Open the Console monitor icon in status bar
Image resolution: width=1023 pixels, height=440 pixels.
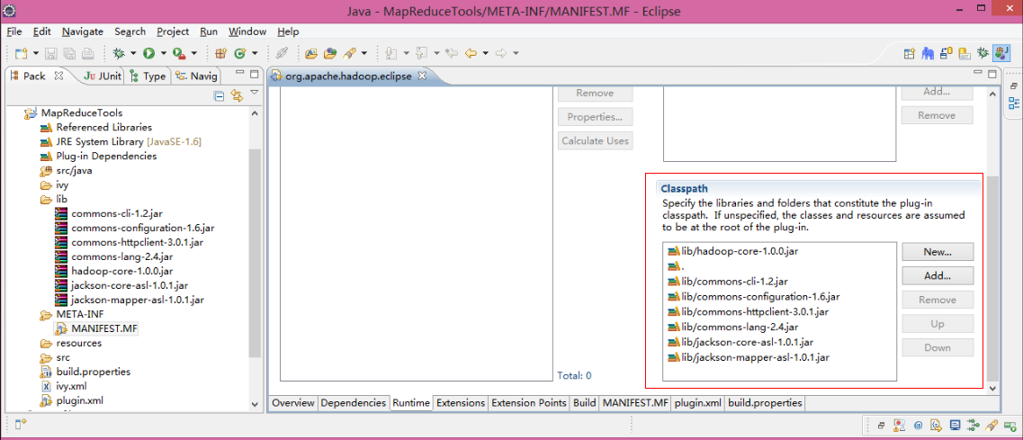[x=956, y=425]
